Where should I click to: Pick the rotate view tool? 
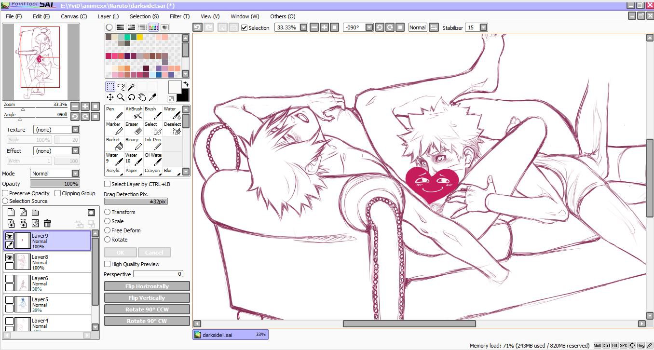131,97
